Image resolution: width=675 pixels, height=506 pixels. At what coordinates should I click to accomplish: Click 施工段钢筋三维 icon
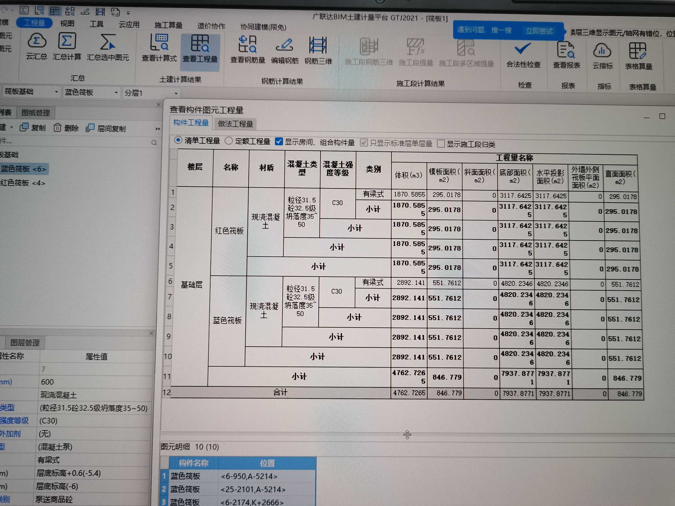click(x=369, y=46)
